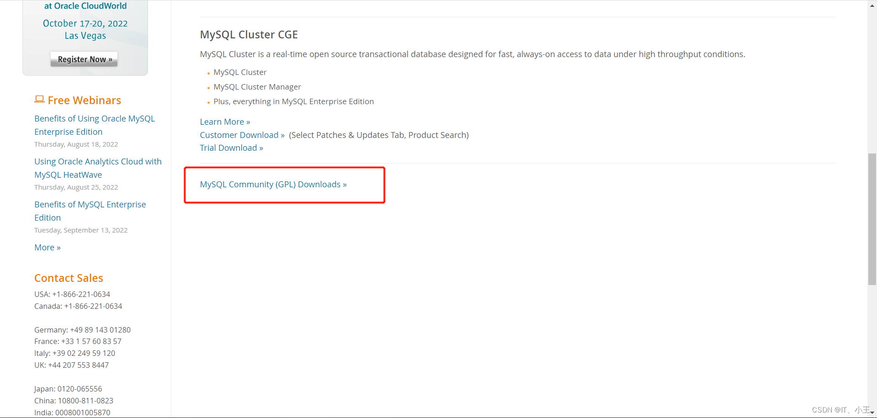Click the MySQL Cluster CGE heading
The image size is (877, 418).
(x=249, y=35)
